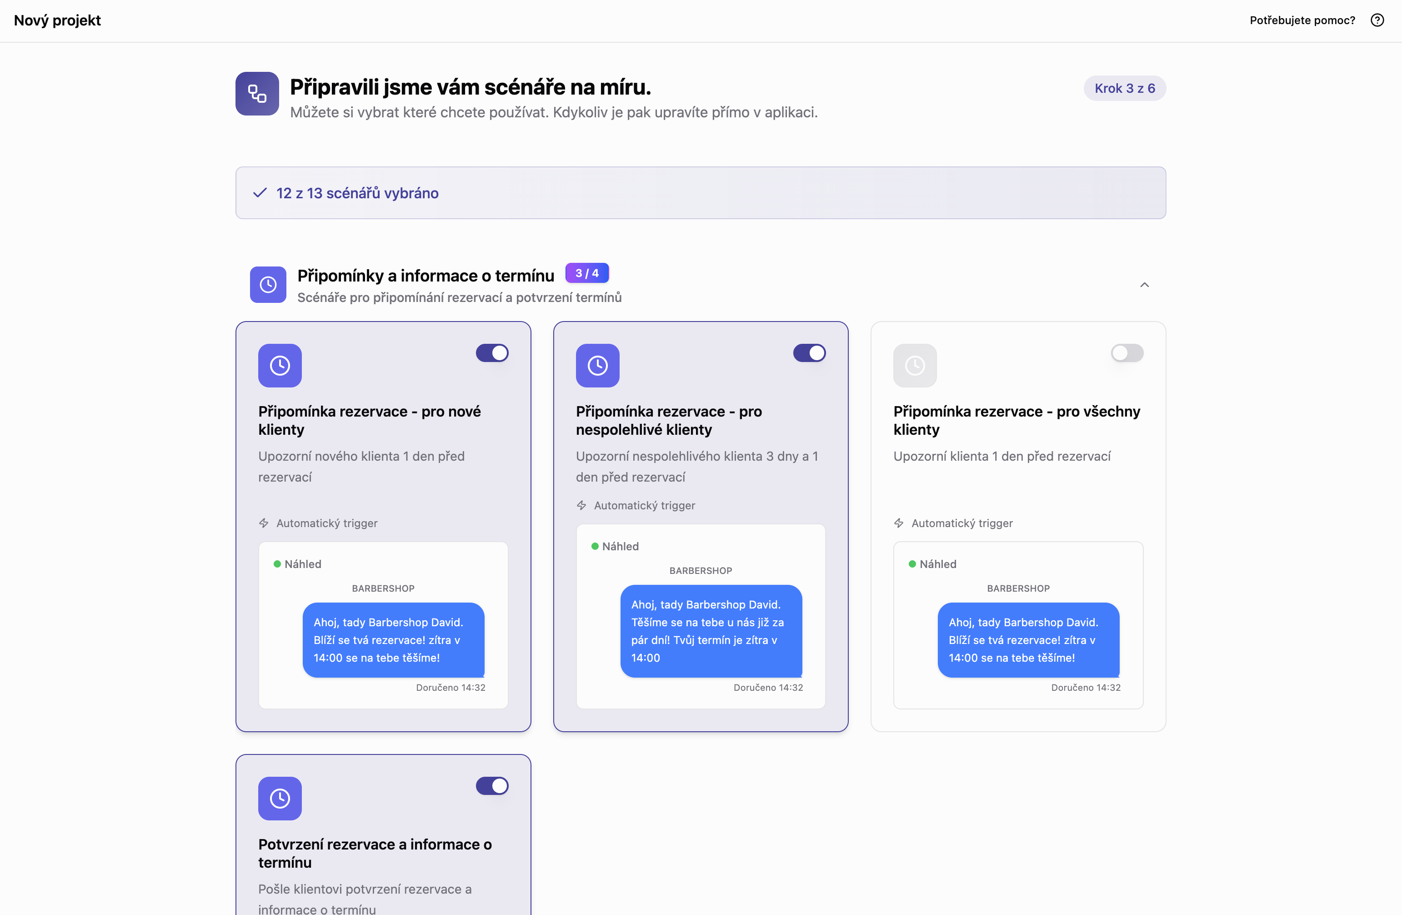Viewport: 1402px width, 915px height.
Task: Click the section clock icon for Připomínky
Action: click(x=268, y=285)
